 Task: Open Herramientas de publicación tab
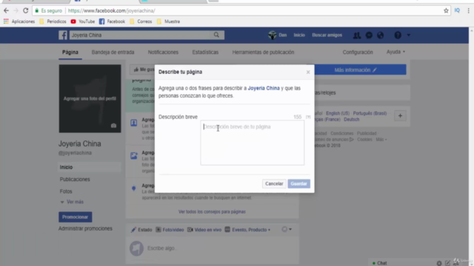tap(263, 52)
